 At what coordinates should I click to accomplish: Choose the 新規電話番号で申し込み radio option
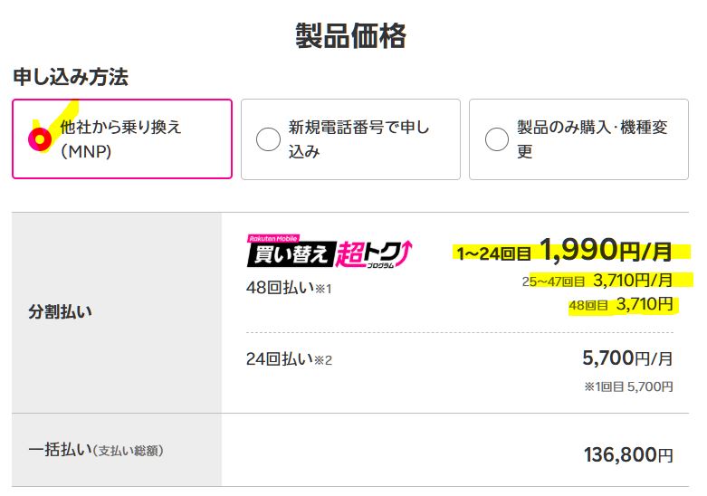point(269,139)
